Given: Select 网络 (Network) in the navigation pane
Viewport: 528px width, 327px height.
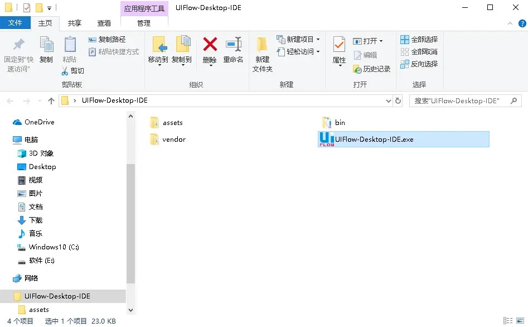Looking at the screenshot, I should [25, 278].
